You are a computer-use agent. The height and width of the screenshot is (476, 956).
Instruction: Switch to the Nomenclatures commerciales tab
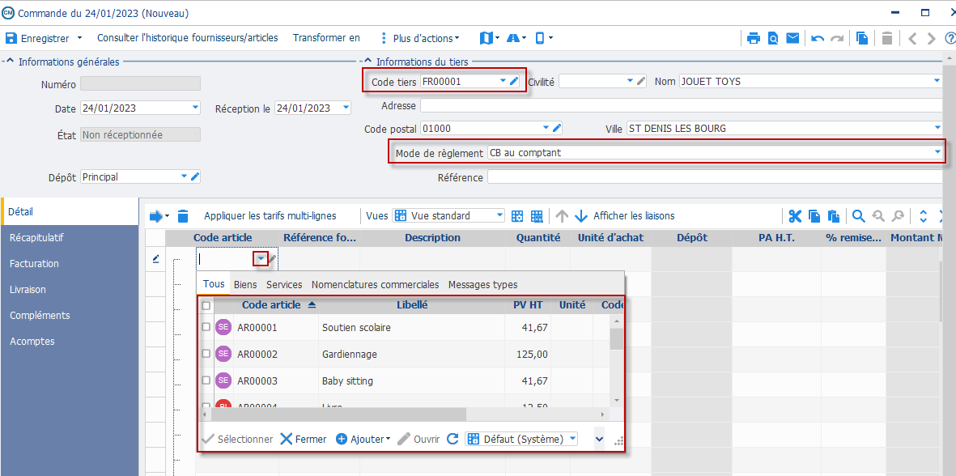375,285
